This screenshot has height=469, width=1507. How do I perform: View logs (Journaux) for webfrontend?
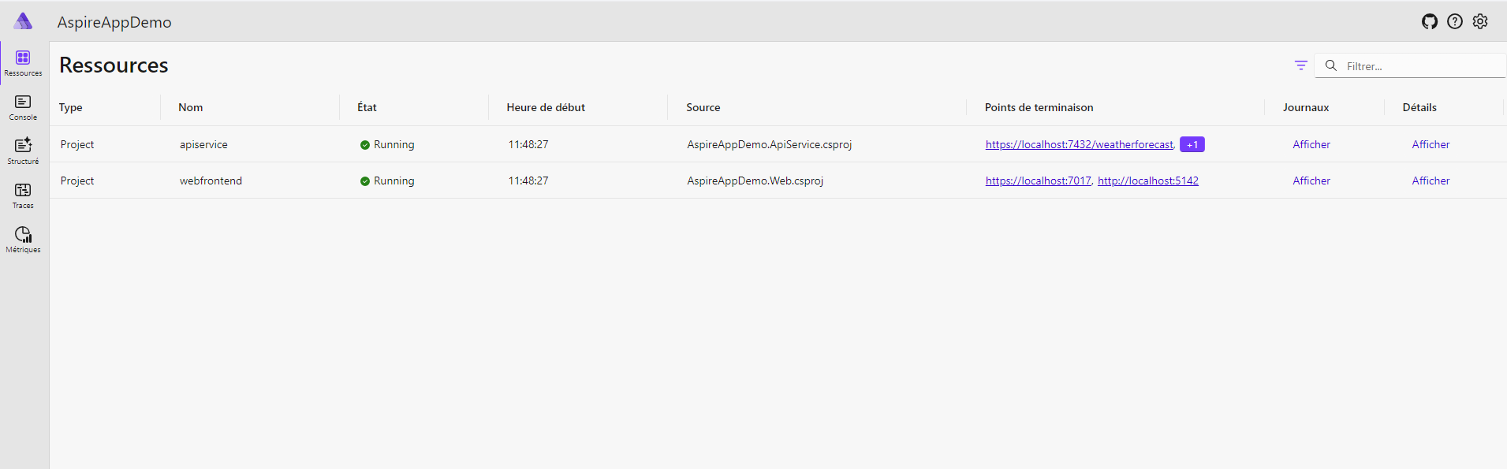tap(1311, 181)
